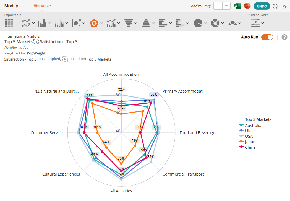Click the restore window icon next to refresh
The width and height of the screenshot is (290, 201).
285,6
